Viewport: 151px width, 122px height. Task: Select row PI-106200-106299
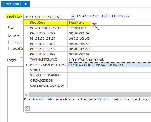[48, 33]
